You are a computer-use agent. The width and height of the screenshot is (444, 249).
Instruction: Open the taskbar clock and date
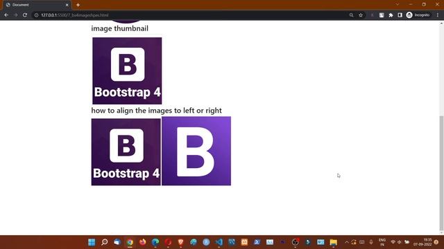[x=422, y=242]
